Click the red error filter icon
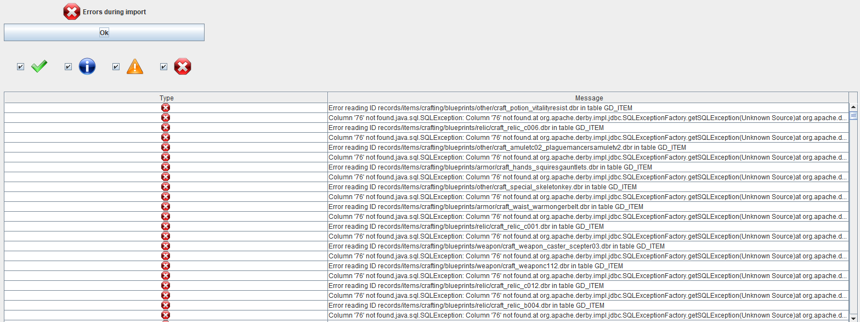Screen dimensions: 860x322 click(x=183, y=67)
